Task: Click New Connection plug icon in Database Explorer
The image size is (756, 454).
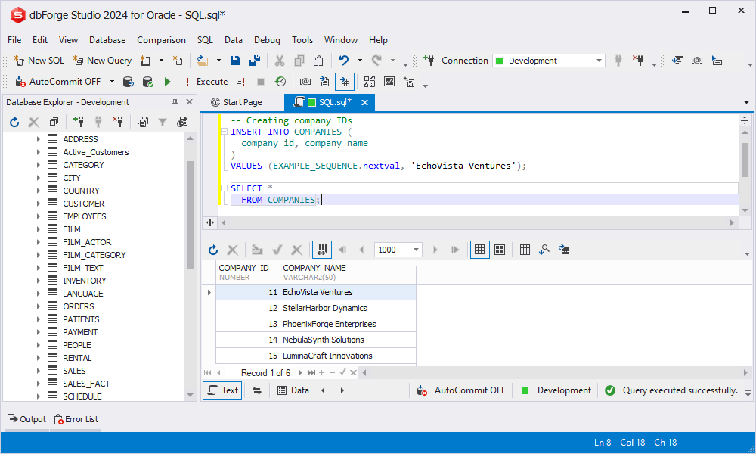Action: click(x=79, y=122)
